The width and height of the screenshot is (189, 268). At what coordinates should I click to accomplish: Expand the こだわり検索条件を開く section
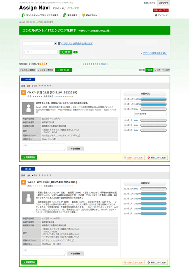[154, 53]
